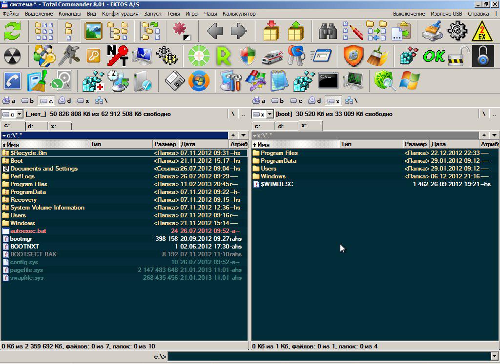The height and width of the screenshot is (364, 500).
Task: Select the Program Files folder in left panel
Action: click(x=125, y=184)
